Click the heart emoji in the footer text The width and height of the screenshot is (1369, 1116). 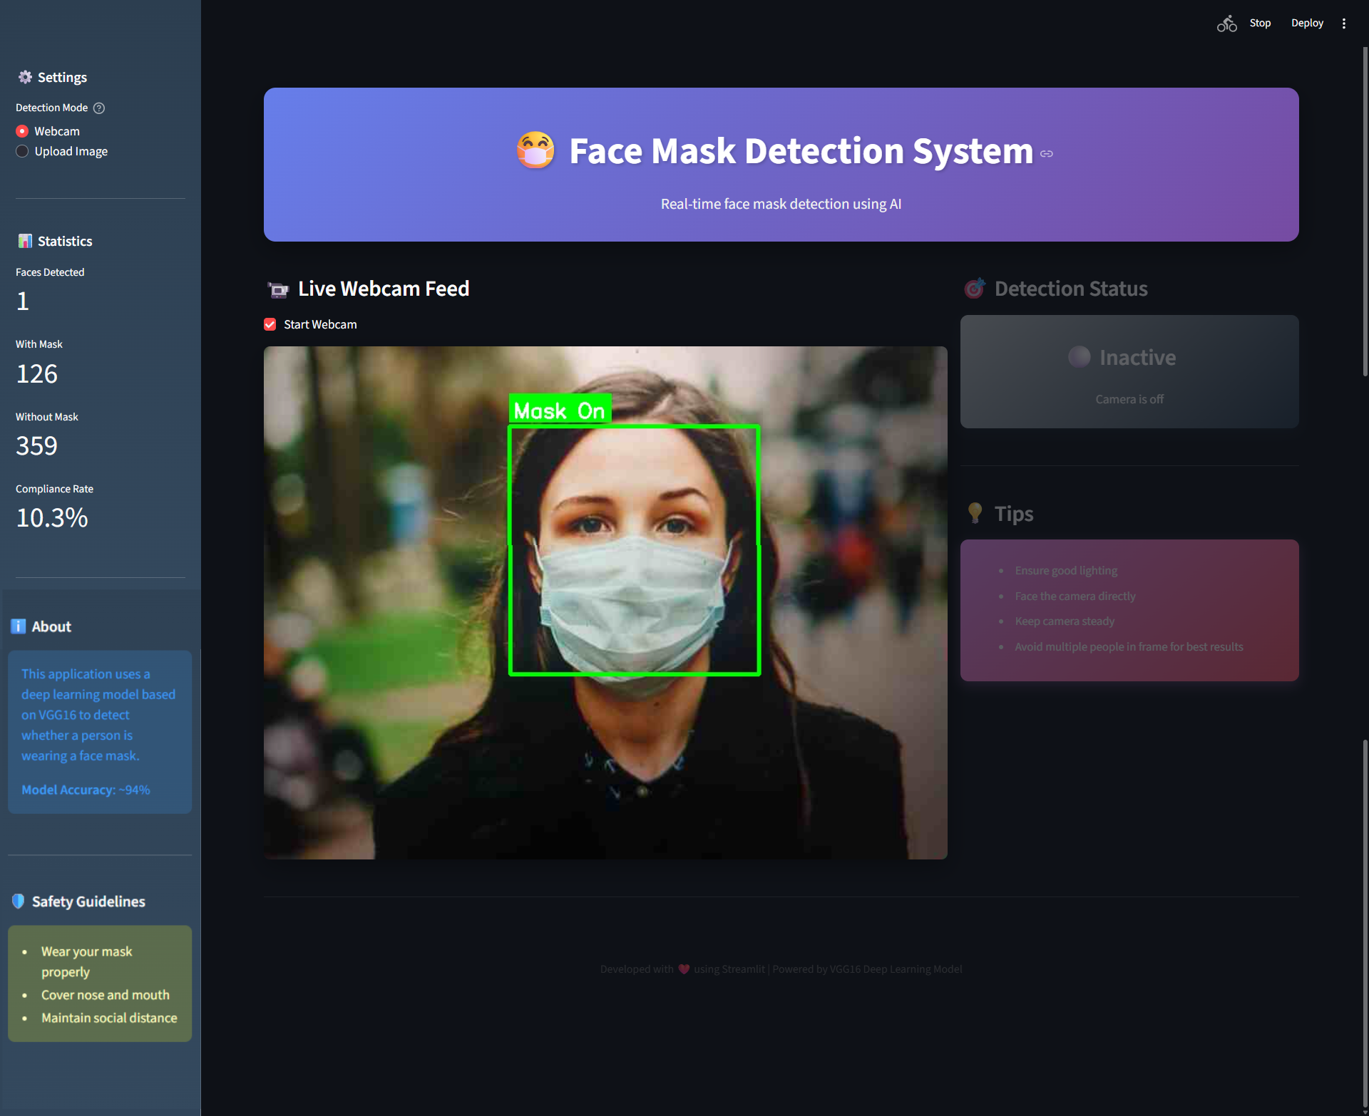[x=683, y=968]
